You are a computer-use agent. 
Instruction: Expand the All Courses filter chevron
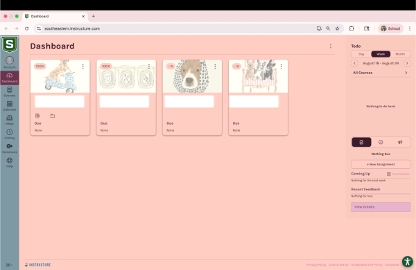click(406, 73)
